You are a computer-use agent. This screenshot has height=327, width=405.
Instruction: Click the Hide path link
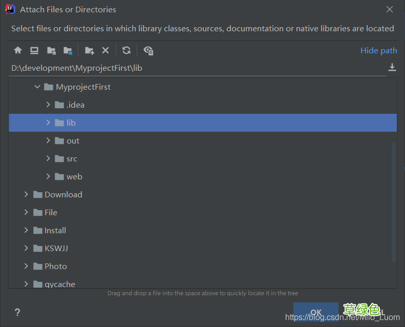378,50
